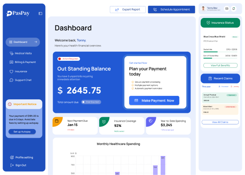Click the Insurance Coverage shield icon
Screen dimensions: 245x175
(104, 122)
